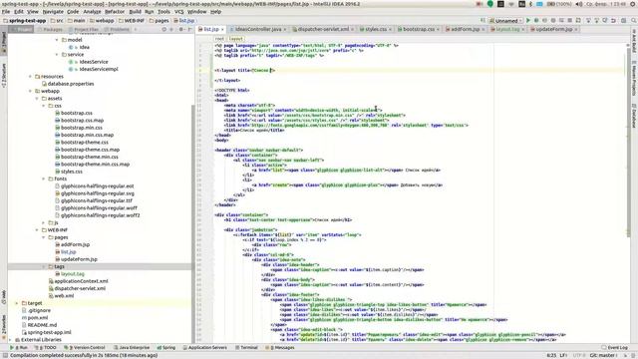Click the Git: master branch widget
The height and width of the screenshot is (359, 638).
[x=604, y=355]
